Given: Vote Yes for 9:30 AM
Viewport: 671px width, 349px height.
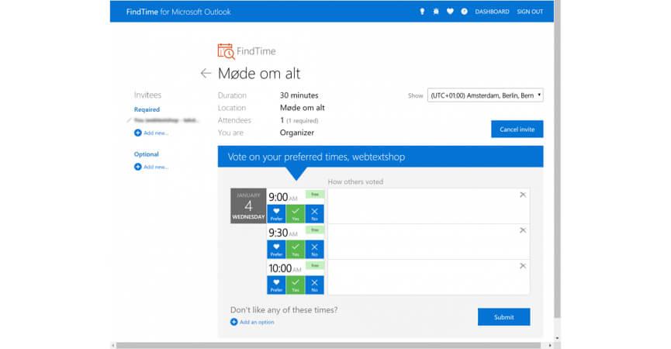Looking at the screenshot, I should coord(296,249).
